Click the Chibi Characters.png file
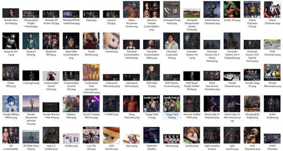 (272, 44)
